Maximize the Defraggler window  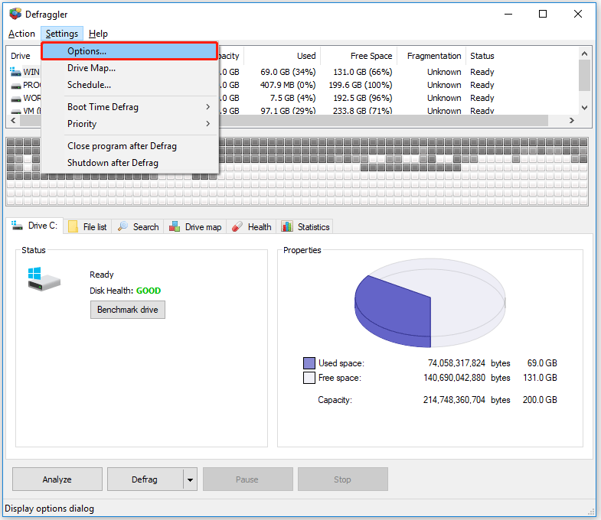tap(543, 14)
